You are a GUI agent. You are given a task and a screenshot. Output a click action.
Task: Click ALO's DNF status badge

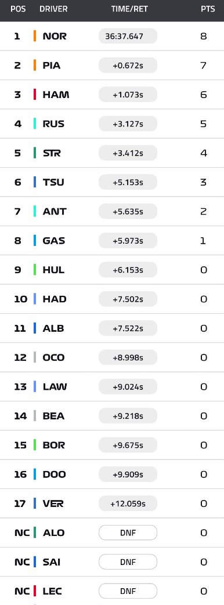coord(128,532)
